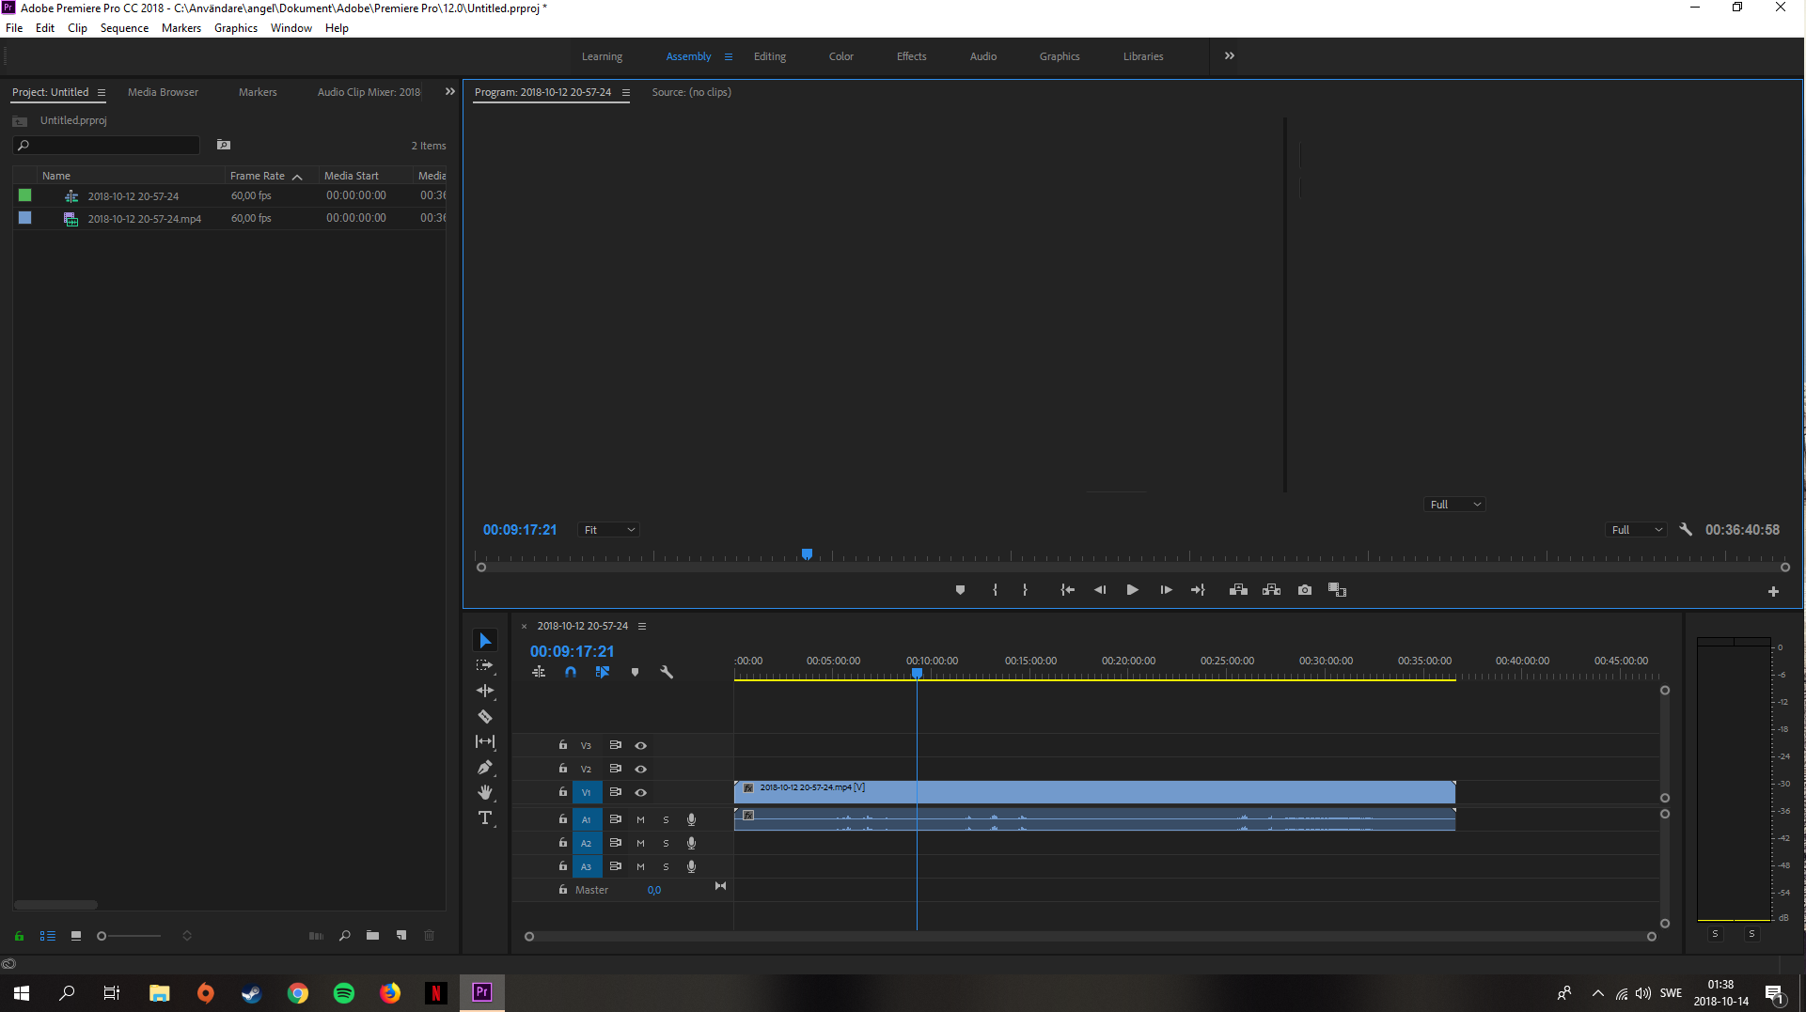1806x1012 pixels.
Task: Expand hidden workspaces chevron
Action: coord(1230,56)
